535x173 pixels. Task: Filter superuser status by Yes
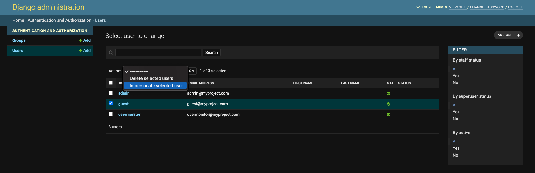point(456,112)
